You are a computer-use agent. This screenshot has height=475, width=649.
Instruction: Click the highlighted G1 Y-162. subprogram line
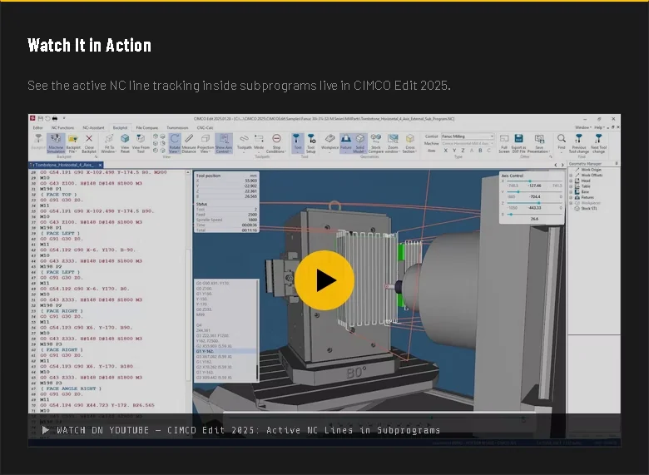[225, 351]
